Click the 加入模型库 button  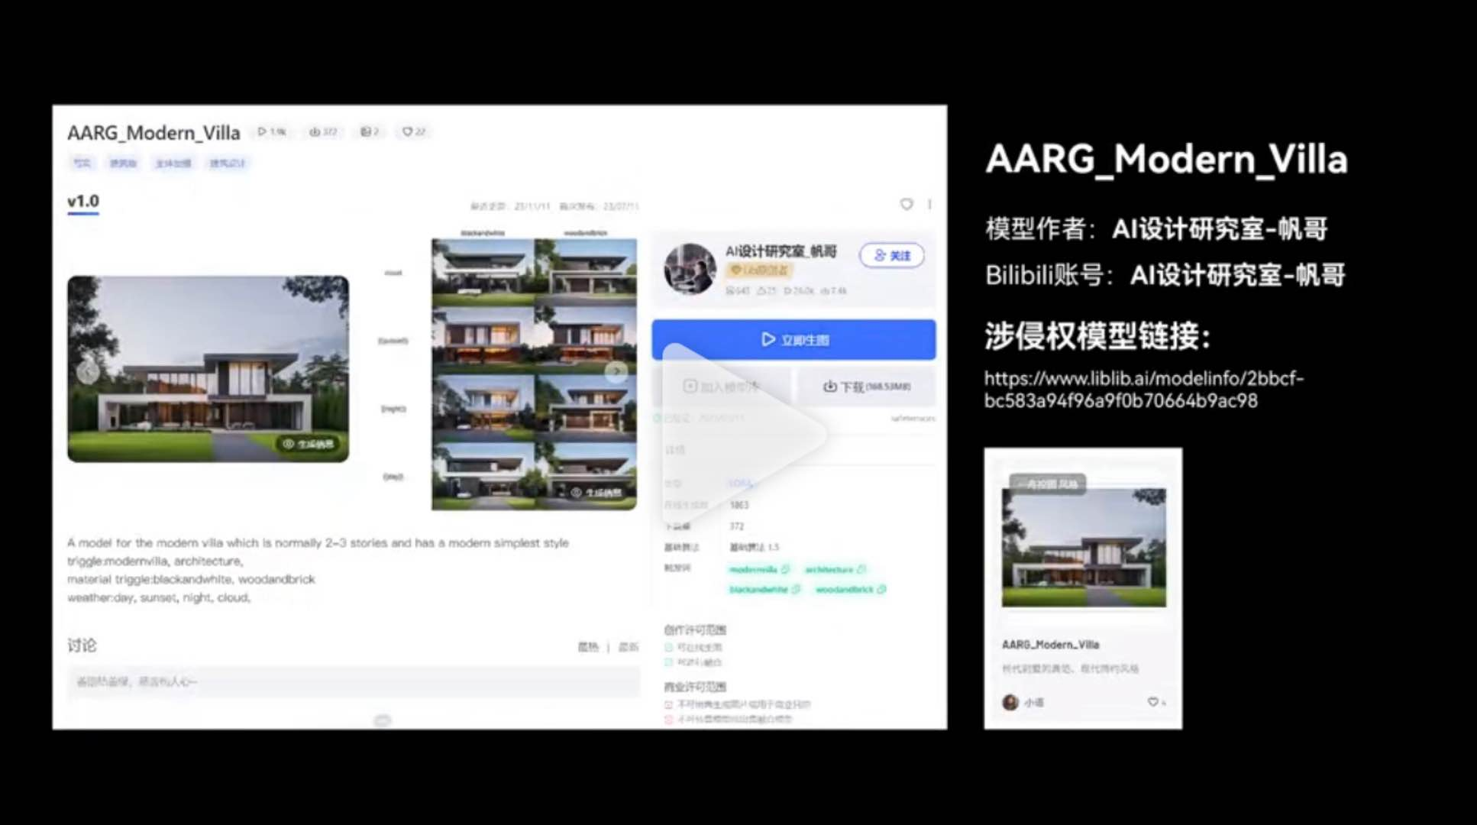pyautogui.click(x=722, y=387)
